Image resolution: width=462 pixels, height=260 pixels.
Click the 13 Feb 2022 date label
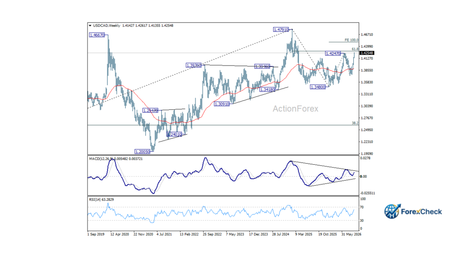[189, 234]
